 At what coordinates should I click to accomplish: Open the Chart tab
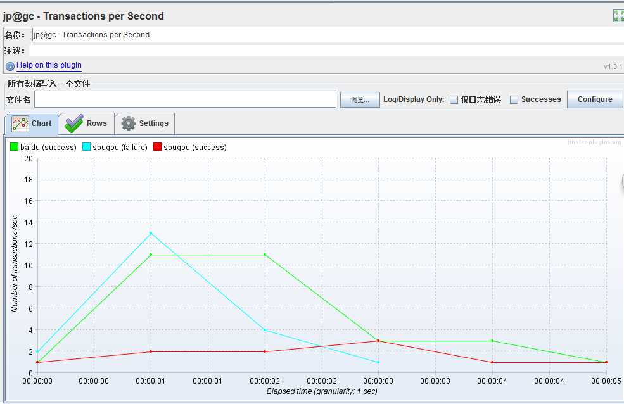32,123
